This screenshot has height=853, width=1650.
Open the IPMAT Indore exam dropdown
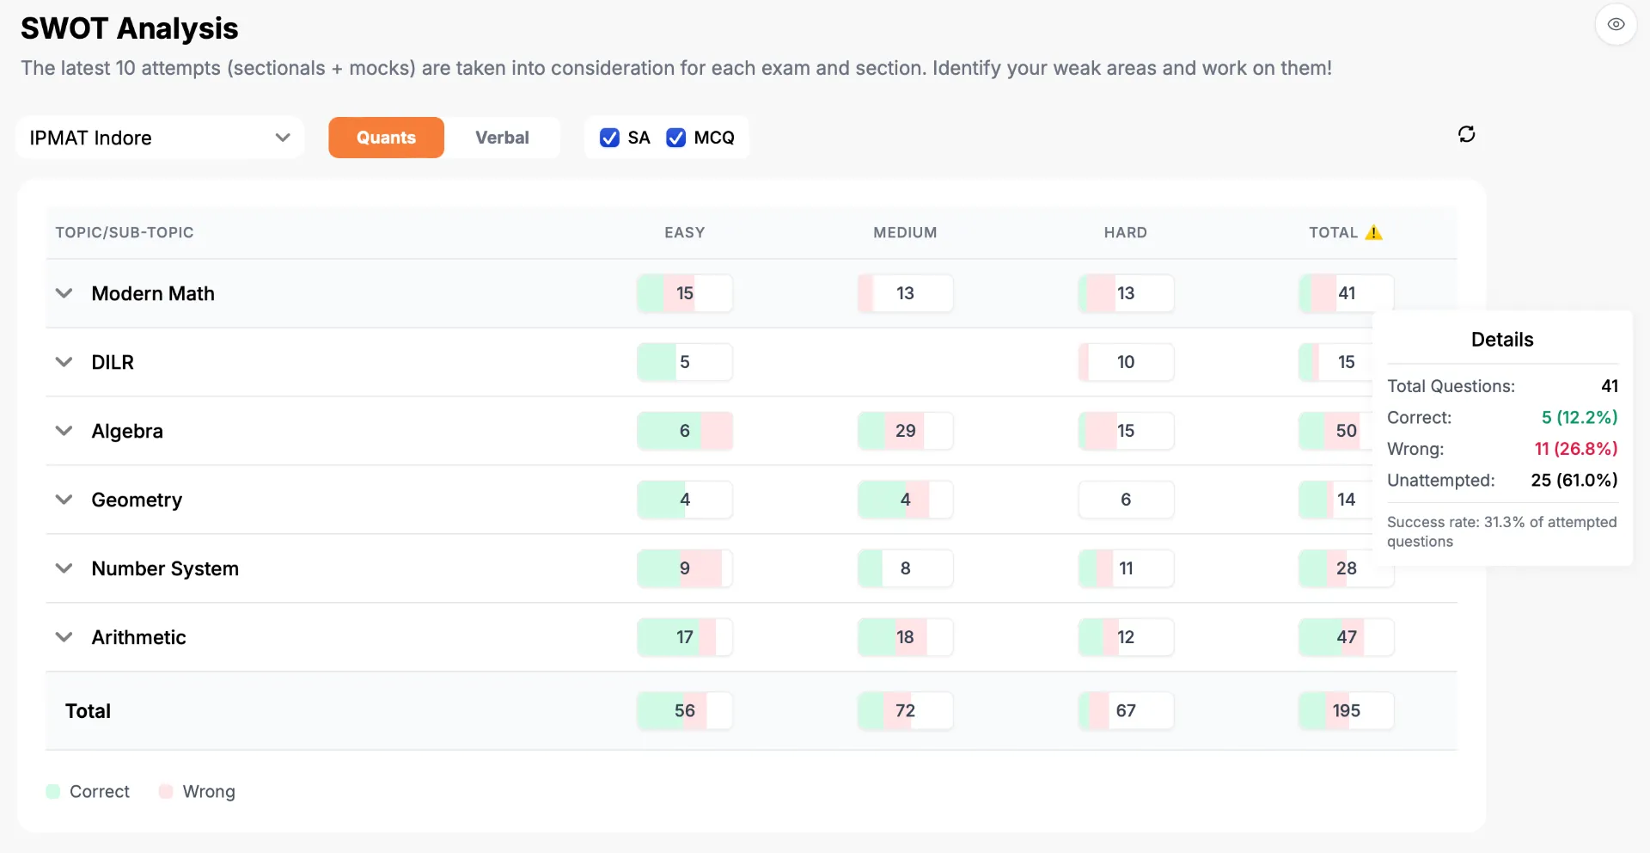(x=160, y=138)
